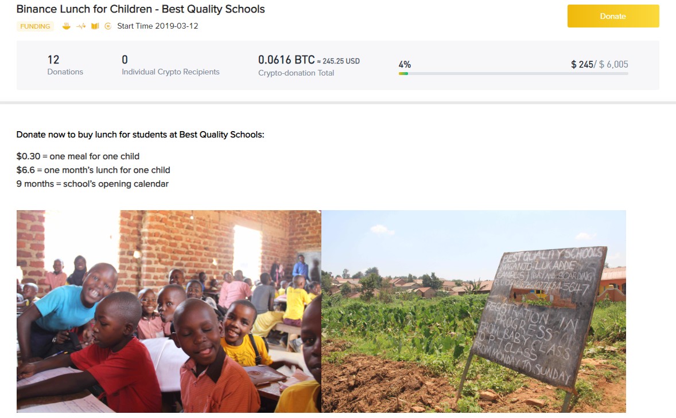
Task: Click the 12 Donations counter
Action: click(x=65, y=65)
